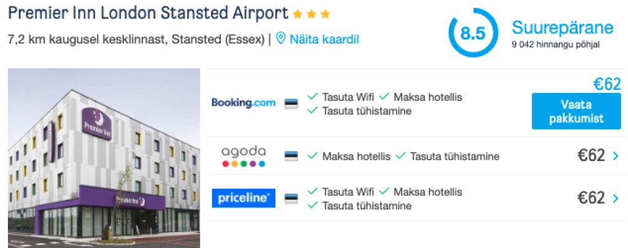Viewport: 628px width, 248px height.
Task: Click the Booking.com logo
Action: (243, 103)
